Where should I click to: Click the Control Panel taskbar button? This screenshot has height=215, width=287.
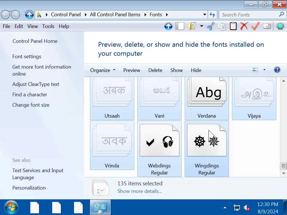pyautogui.click(x=100, y=207)
